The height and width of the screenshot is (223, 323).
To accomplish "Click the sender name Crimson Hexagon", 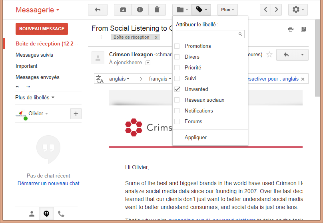I will 131,55.
